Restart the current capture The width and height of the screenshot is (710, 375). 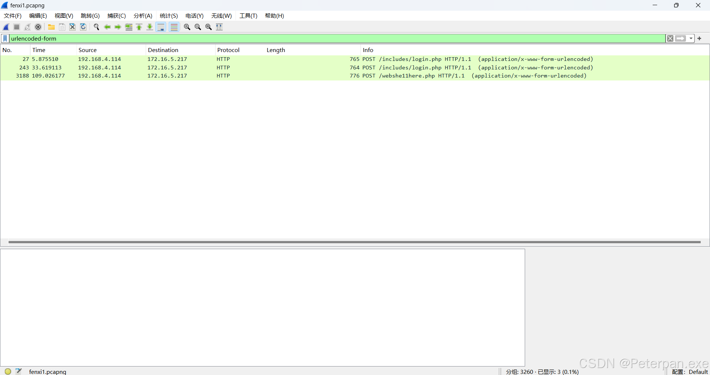click(27, 27)
